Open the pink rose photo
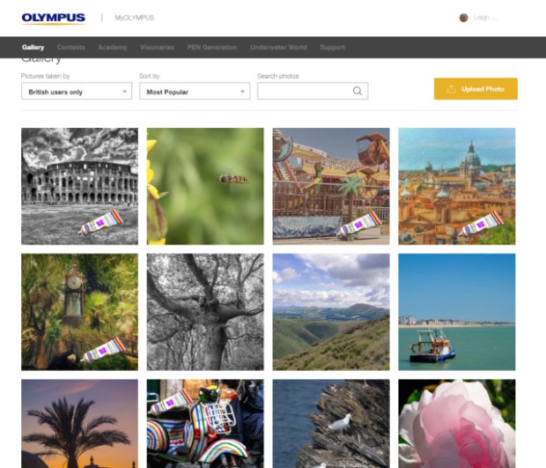 456,423
